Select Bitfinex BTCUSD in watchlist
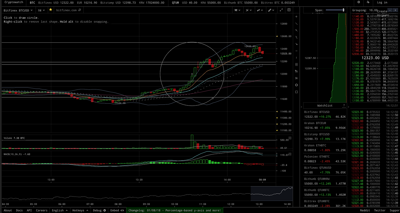The height and width of the screenshot is (213, 400). [325, 114]
